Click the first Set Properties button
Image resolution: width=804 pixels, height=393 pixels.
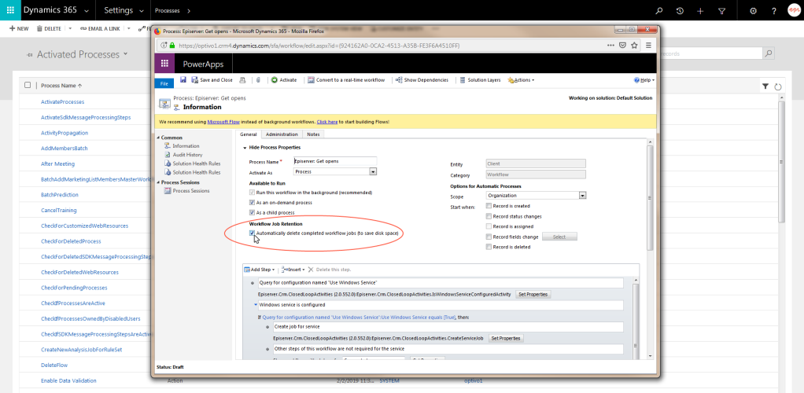533,294
